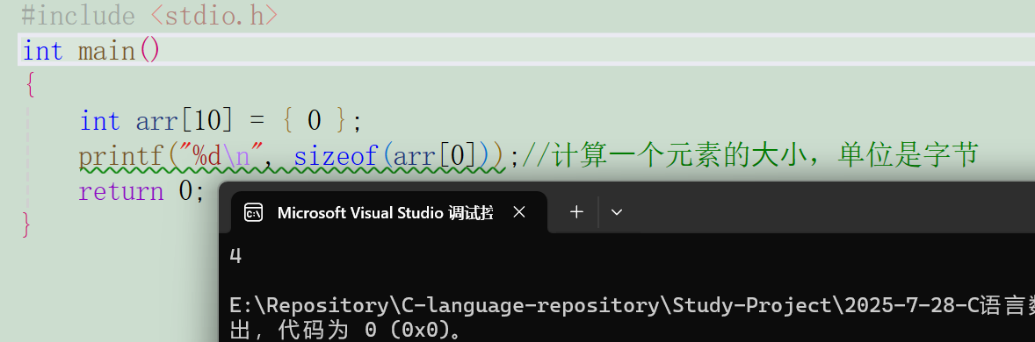Click the printf call with green squiggle
The image size is (1035, 342).
pos(293,157)
